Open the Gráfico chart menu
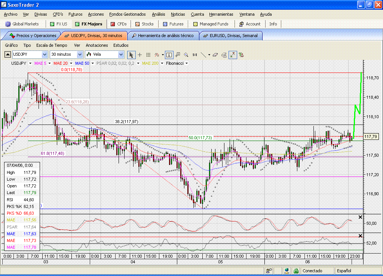The height and width of the screenshot is (276, 383). point(11,45)
